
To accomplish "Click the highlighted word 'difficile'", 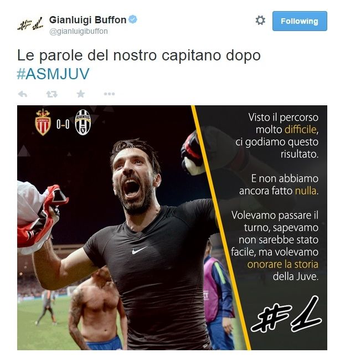I will (x=300, y=130).
